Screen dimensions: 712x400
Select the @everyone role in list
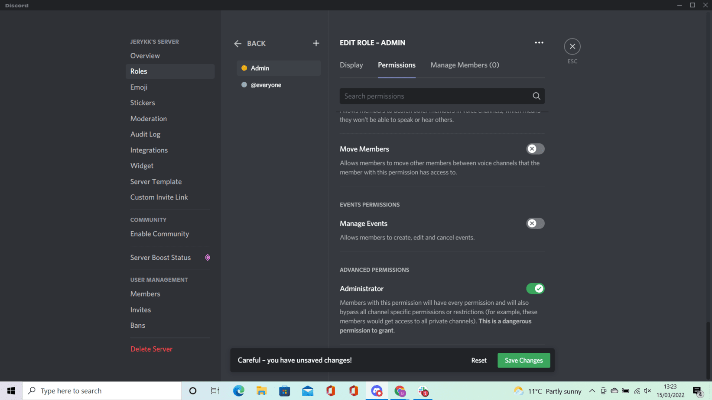point(279,85)
